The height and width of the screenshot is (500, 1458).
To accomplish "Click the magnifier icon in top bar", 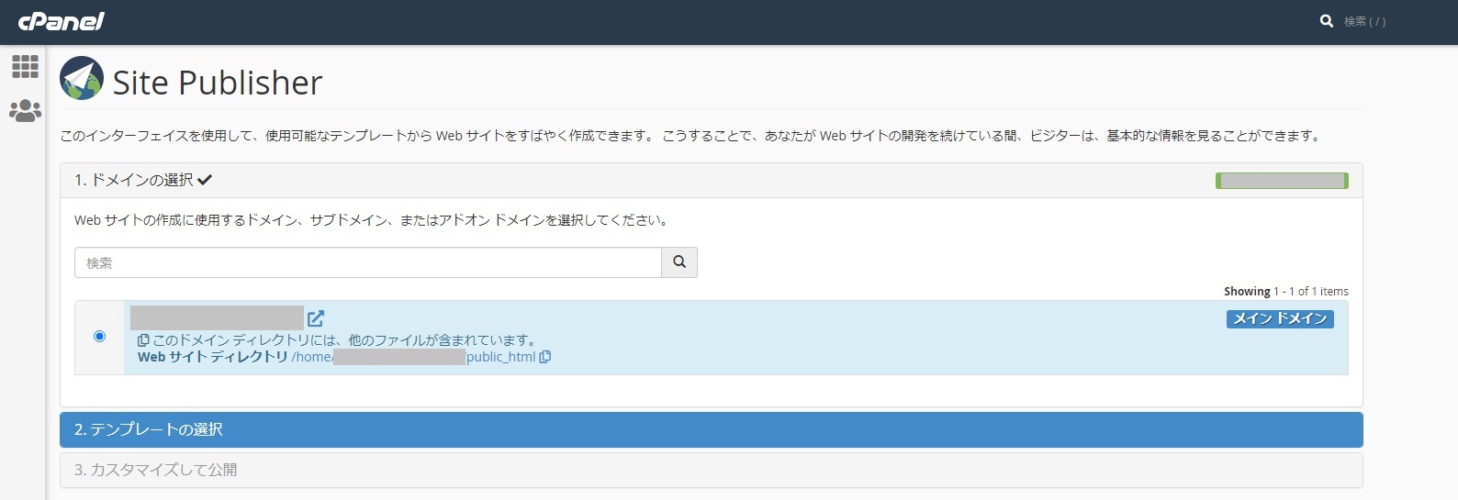I will click(1327, 21).
